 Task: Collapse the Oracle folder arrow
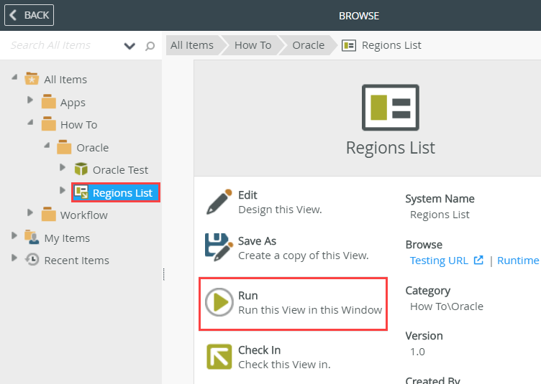(x=47, y=145)
